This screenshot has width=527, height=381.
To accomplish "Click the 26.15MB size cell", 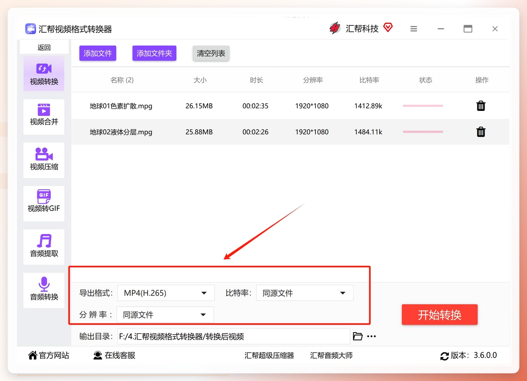I will pyautogui.click(x=199, y=106).
